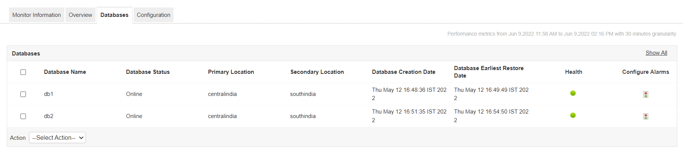The image size is (689, 160).
Task: Check the db1 row checkbox
Action: (23, 94)
